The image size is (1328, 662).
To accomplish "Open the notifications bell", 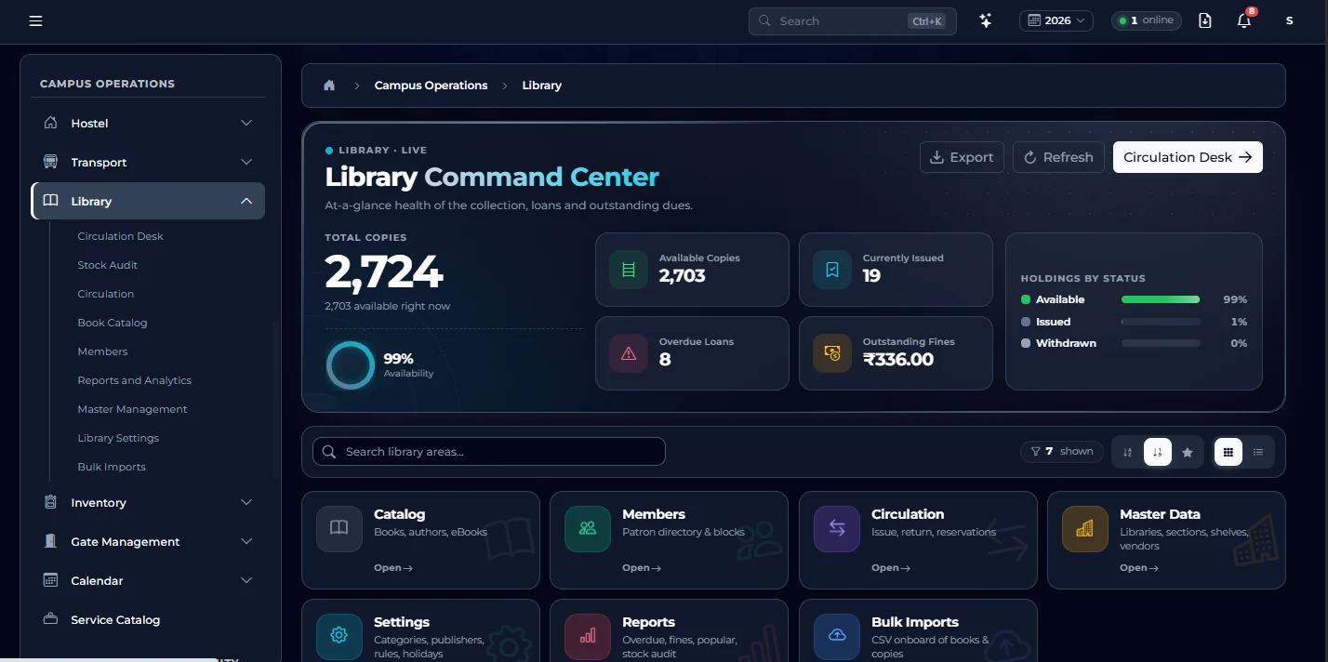I will [1244, 20].
